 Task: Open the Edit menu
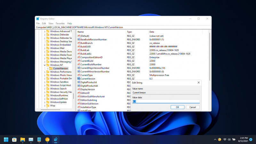(x=44, y=23)
